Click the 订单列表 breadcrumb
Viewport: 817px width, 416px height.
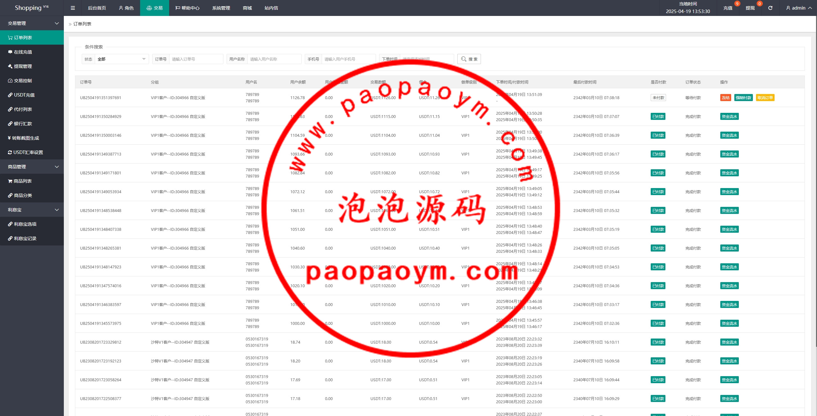click(x=82, y=24)
